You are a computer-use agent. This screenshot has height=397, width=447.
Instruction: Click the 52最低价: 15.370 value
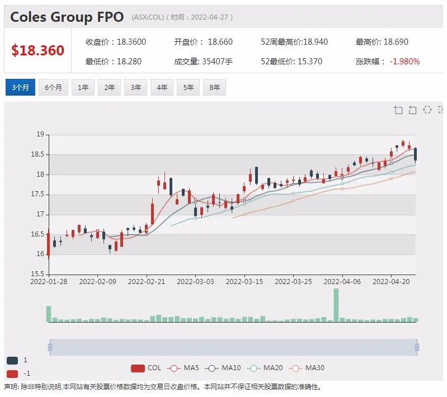coord(291,62)
